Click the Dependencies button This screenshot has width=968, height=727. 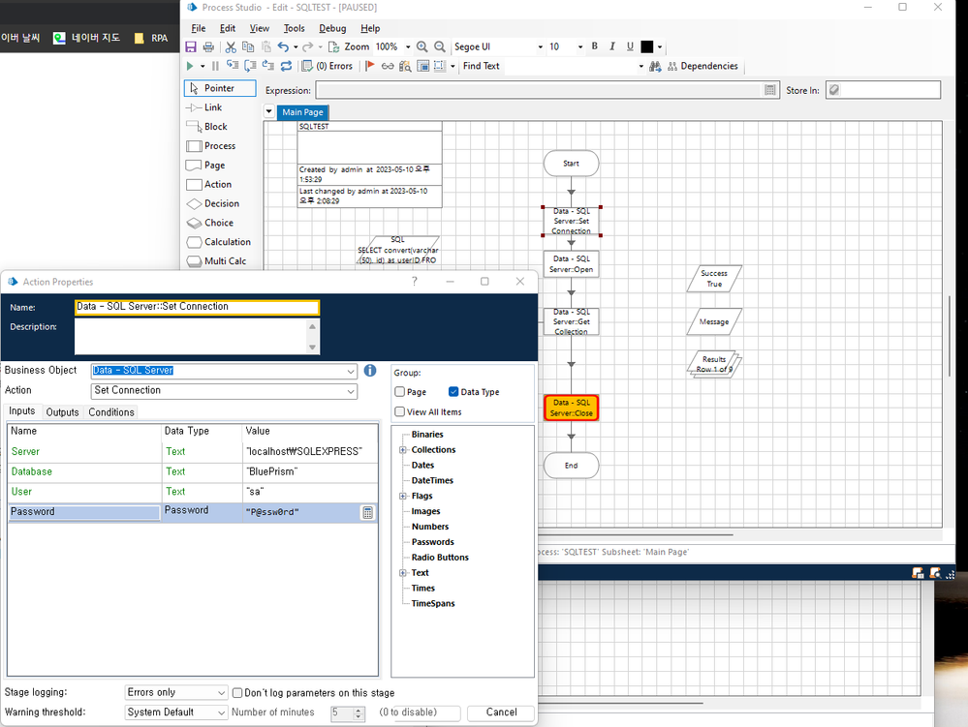click(702, 66)
